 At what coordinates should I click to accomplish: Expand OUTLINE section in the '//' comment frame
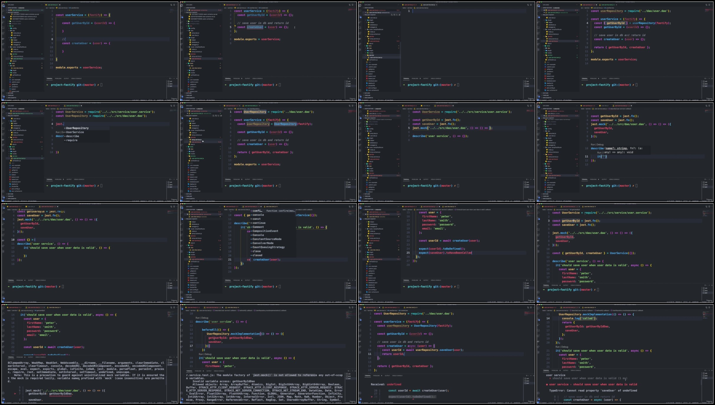point(10,93)
